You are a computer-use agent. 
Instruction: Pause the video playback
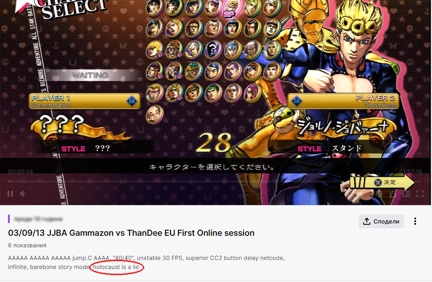coord(11,194)
